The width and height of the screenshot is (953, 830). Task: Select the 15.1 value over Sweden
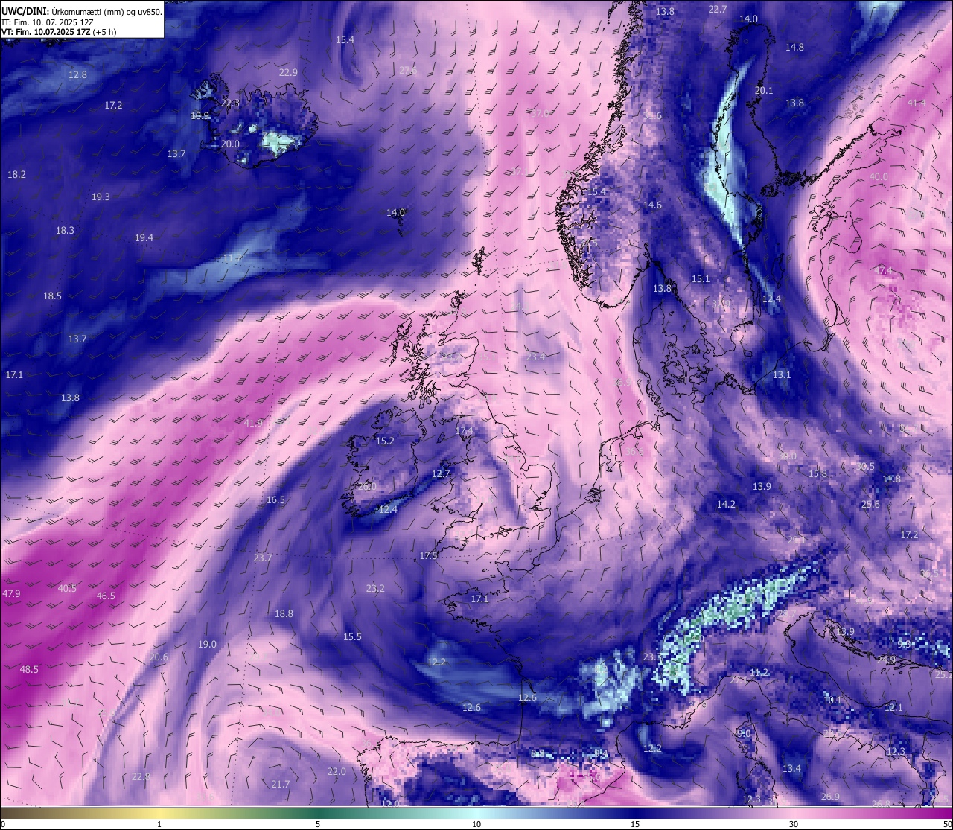click(x=701, y=279)
